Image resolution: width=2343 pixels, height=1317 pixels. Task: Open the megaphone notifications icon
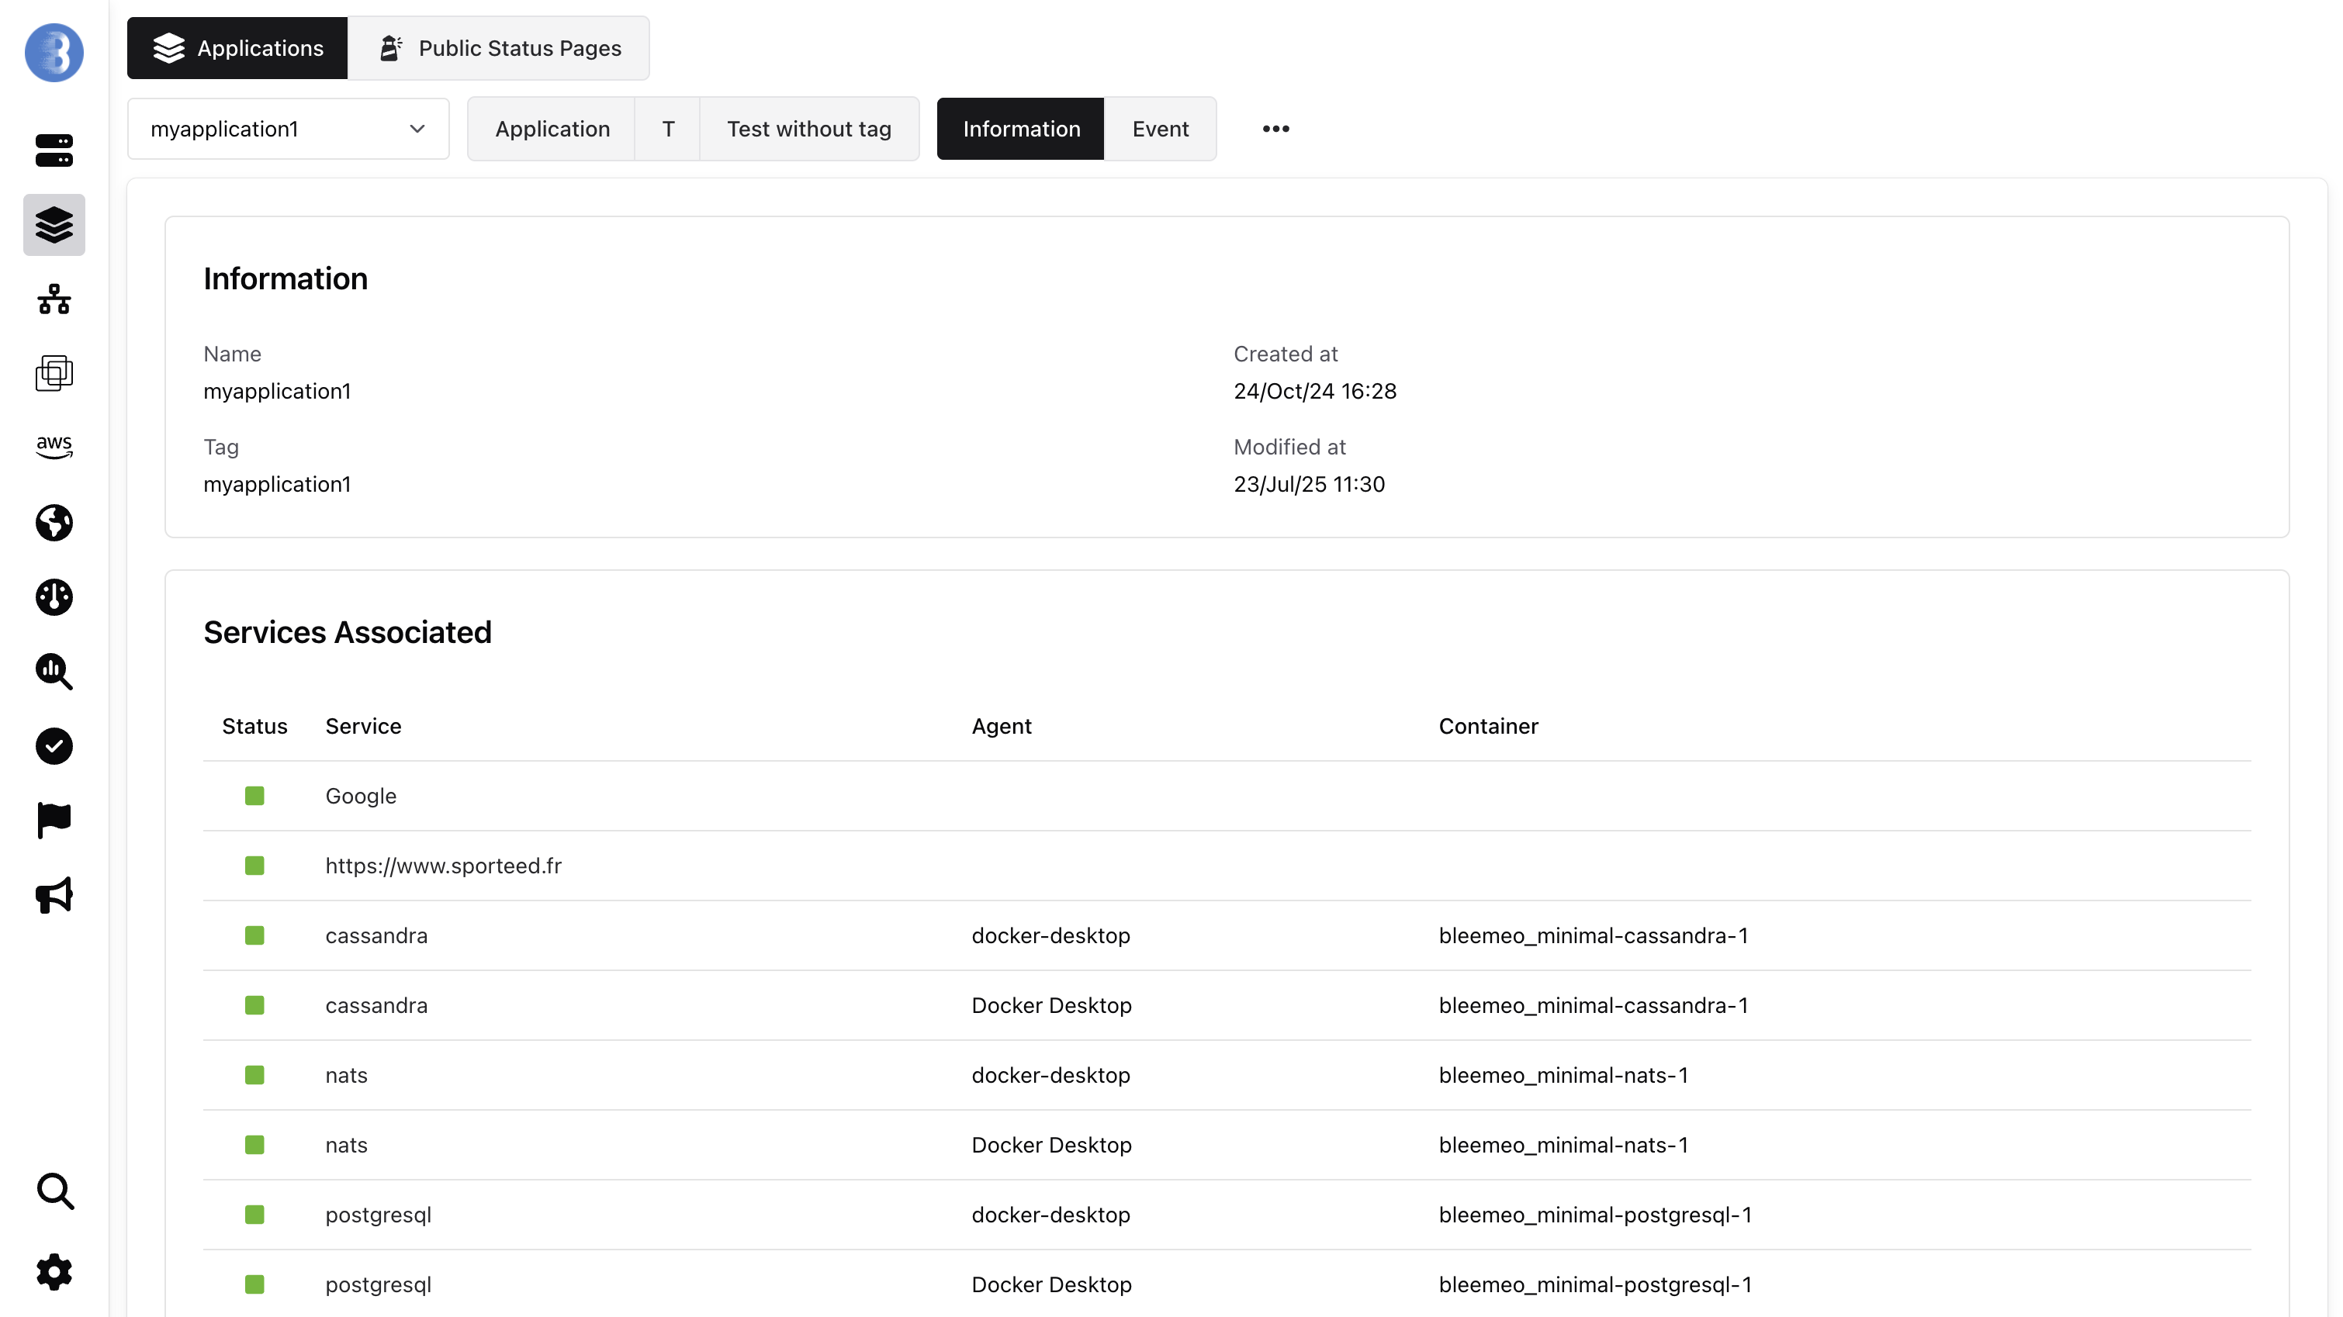pos(54,895)
